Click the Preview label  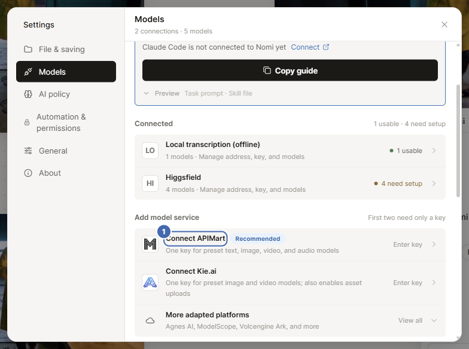(x=167, y=93)
